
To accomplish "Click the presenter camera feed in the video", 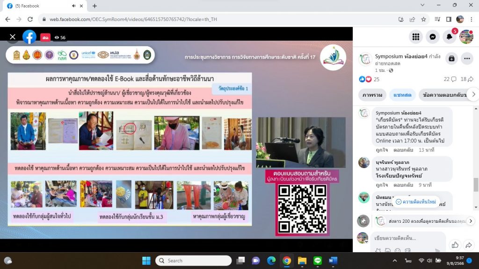I will click(x=301, y=142).
